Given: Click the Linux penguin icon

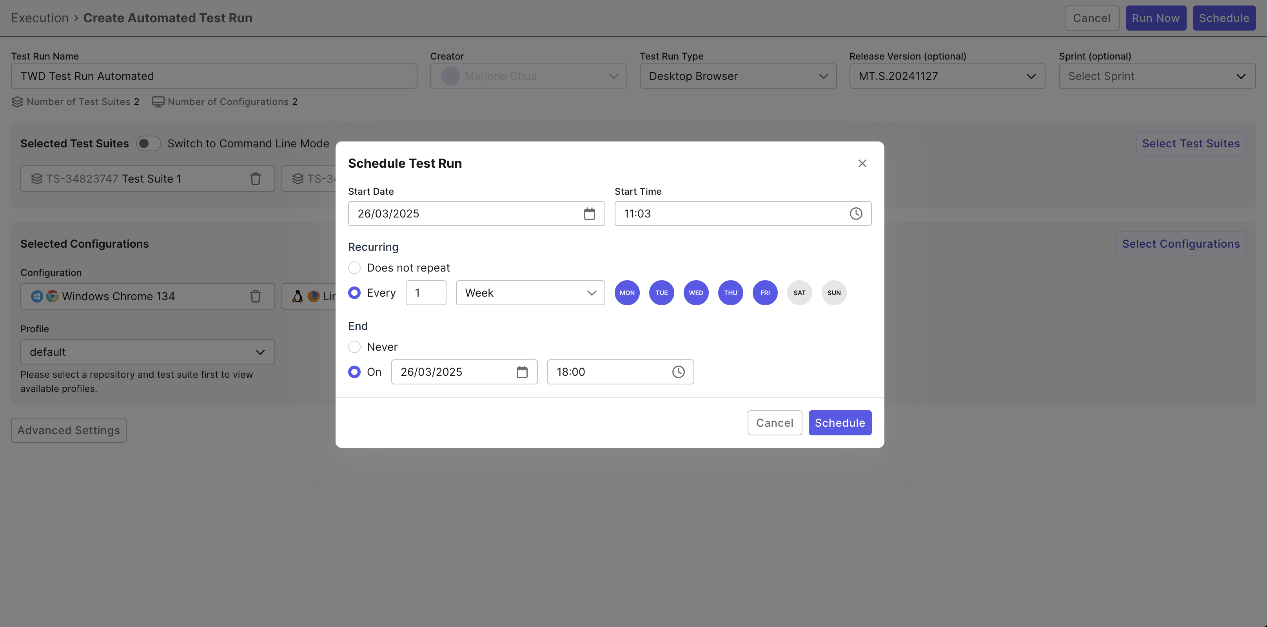Looking at the screenshot, I should pos(298,296).
